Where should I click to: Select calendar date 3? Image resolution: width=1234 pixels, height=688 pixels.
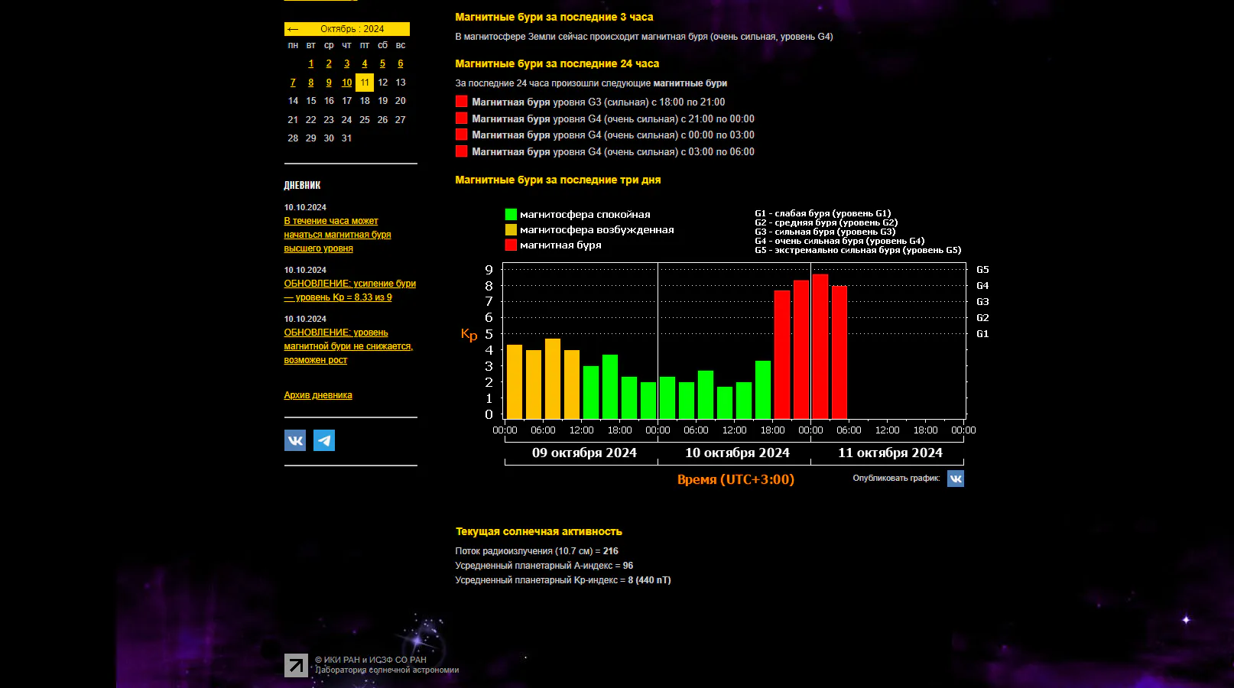click(347, 63)
